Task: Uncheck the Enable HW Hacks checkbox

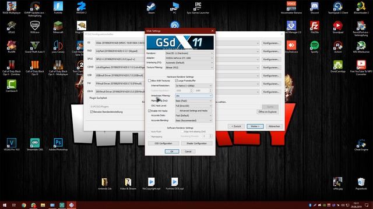Action: [x=149, y=111]
